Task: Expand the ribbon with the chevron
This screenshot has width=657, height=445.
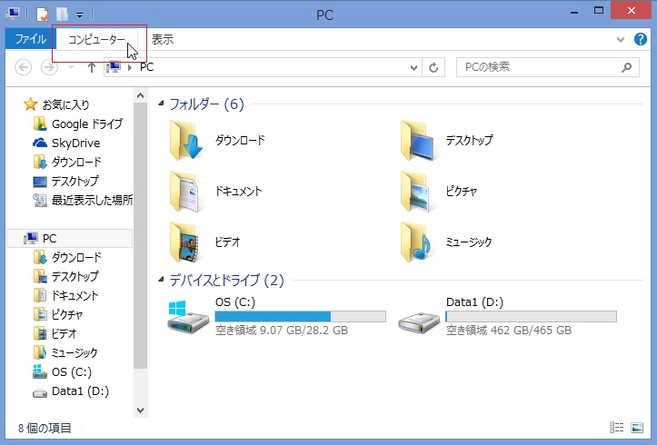Action: click(621, 40)
